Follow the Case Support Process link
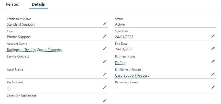The image size is (221, 104). [x=132, y=75]
